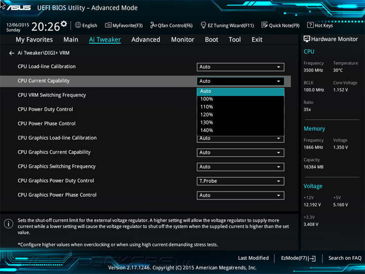Click the Quick Note pencil icon
Image resolution: width=365 pixels, height=274 pixels.
tap(265, 25)
